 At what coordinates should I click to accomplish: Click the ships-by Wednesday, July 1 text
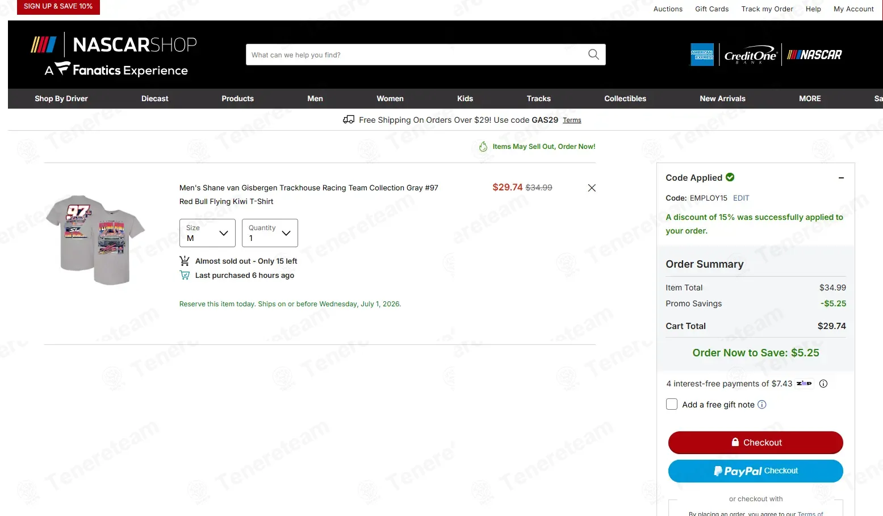pyautogui.click(x=290, y=304)
